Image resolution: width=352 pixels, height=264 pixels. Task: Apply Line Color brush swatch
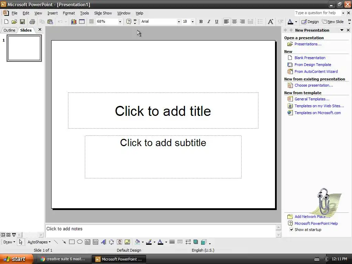pyautogui.click(x=148, y=242)
